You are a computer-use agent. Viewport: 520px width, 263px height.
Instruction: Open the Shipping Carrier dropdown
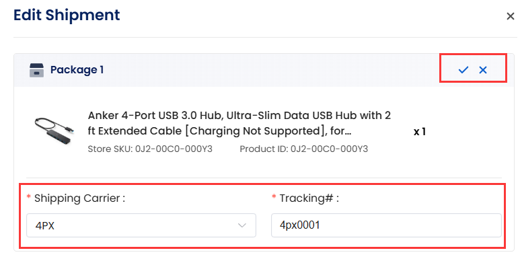141,225
